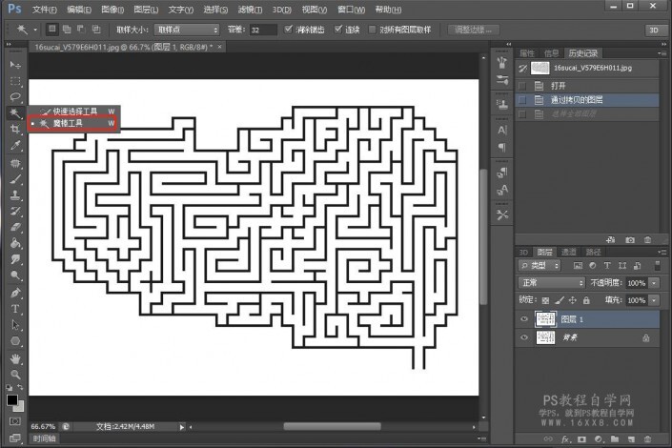Select the Lasso tool
672x448 pixels.
(15, 96)
